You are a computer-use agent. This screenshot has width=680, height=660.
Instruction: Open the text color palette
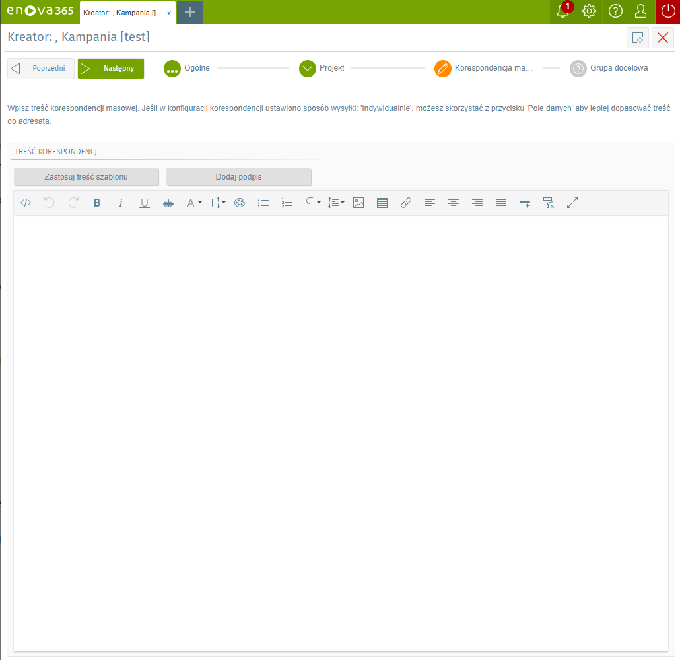point(240,203)
